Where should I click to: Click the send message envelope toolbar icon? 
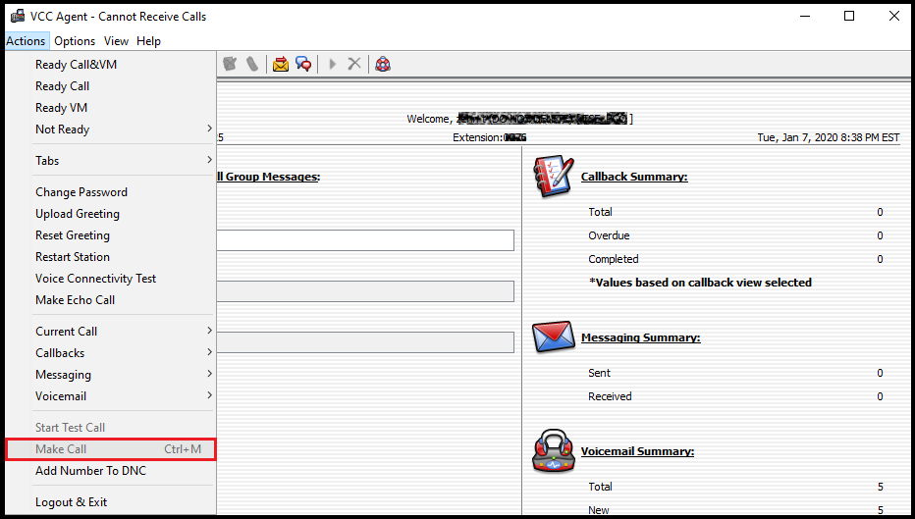pos(281,64)
